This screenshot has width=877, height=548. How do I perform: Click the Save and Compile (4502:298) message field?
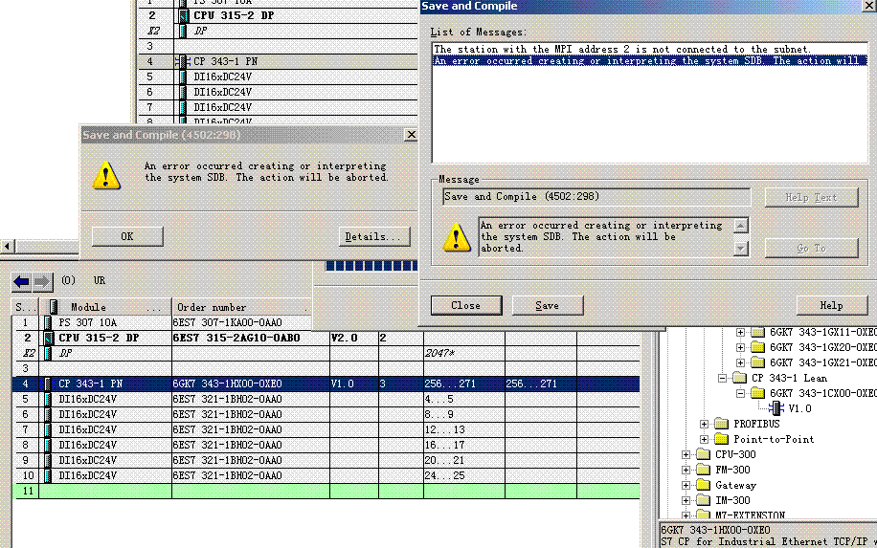(x=596, y=197)
